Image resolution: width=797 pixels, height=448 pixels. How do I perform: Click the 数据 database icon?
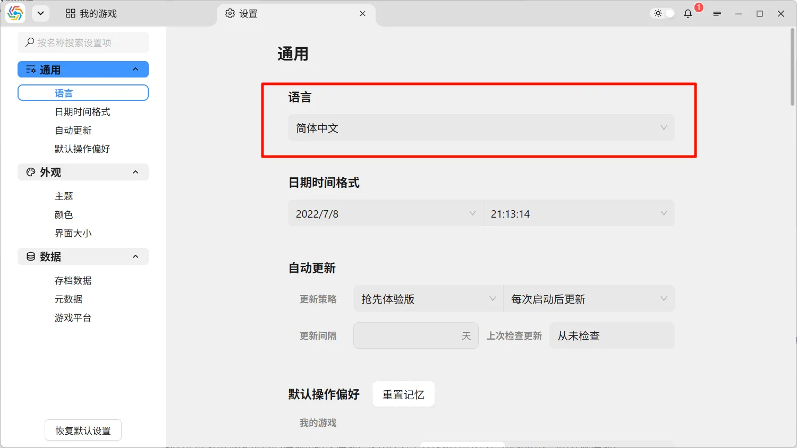(x=31, y=257)
